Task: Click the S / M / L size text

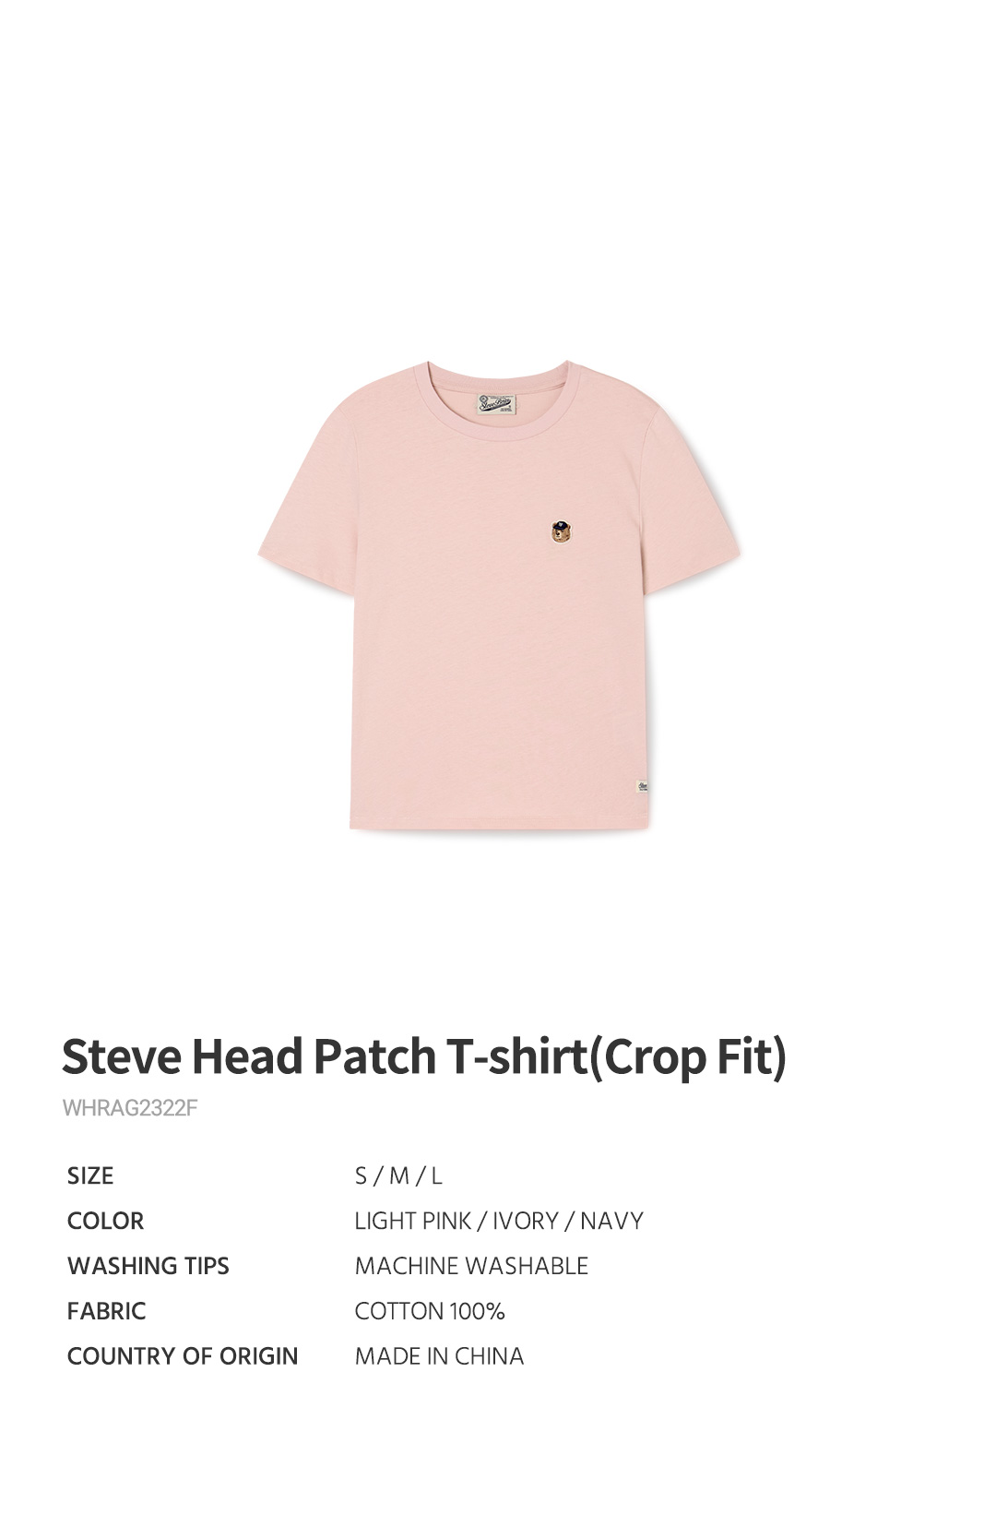Action: 398,1176
